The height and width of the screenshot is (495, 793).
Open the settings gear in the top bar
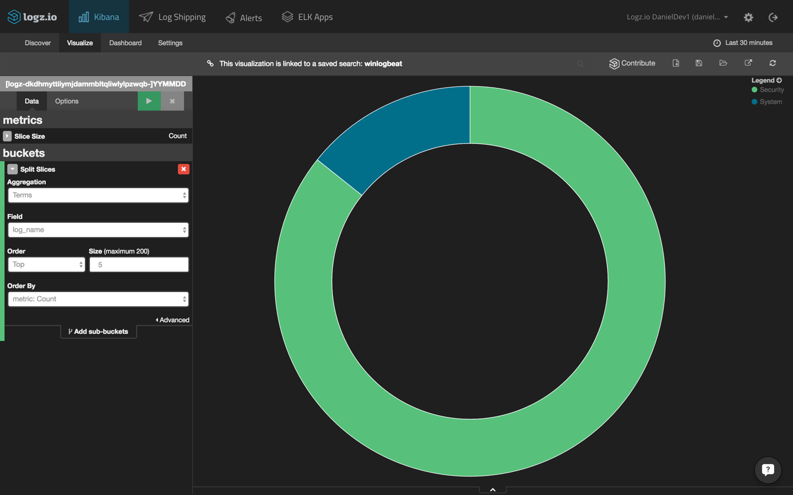748,17
